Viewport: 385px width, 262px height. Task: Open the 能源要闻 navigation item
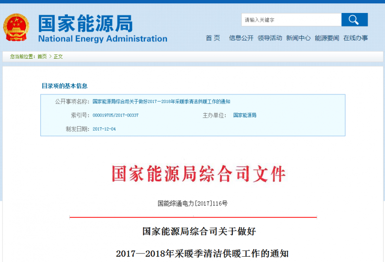327,38
